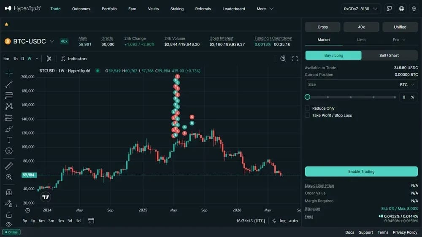Open the Unified account mode selector

[400, 27]
